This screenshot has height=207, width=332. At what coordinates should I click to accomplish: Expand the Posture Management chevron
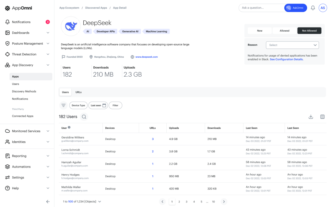coord(48,44)
